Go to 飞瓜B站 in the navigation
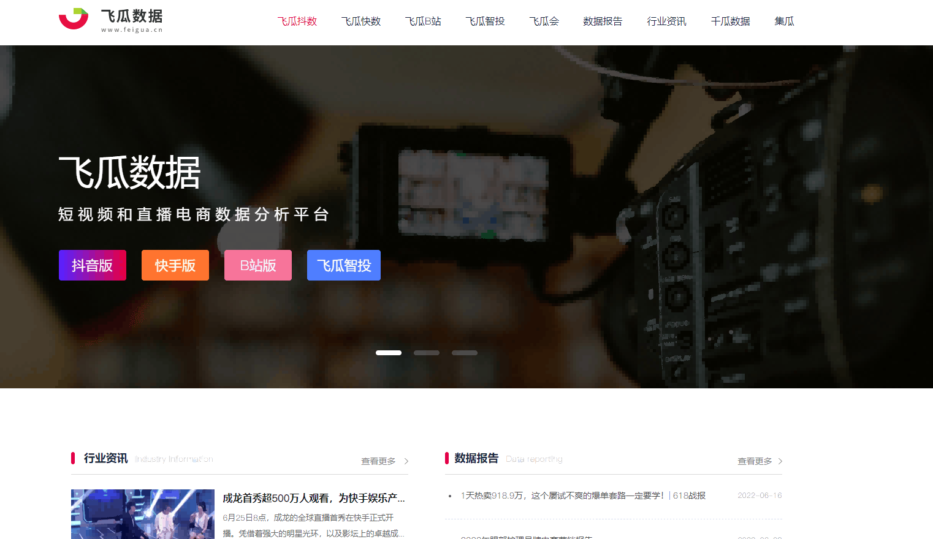933x539 pixels. [x=423, y=21]
